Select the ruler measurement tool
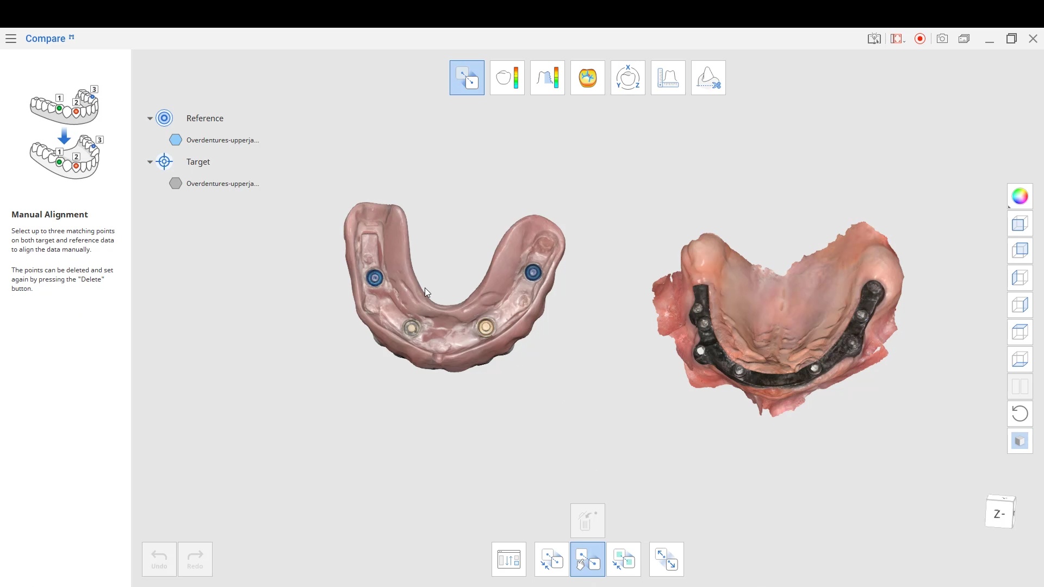 click(668, 78)
